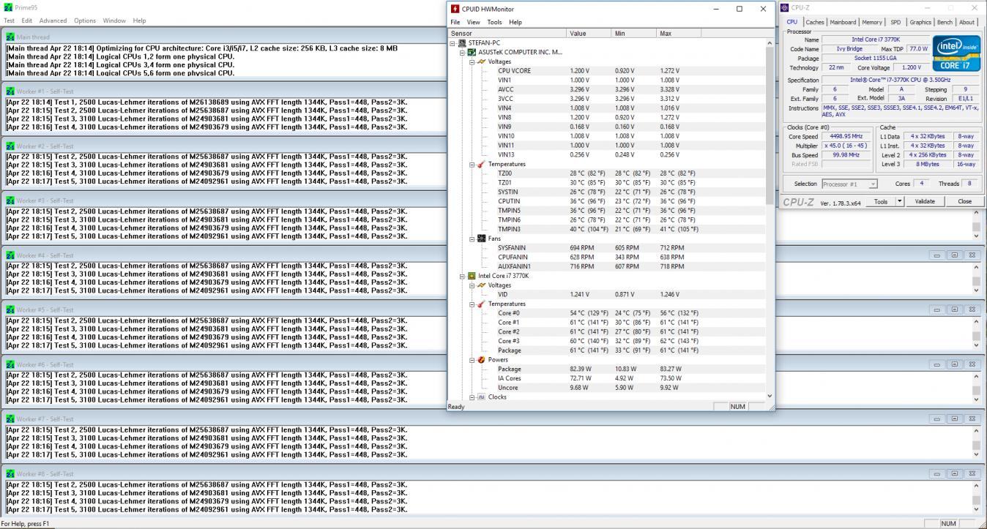Viewport: 987px width, 529px height.
Task: Click the Worker #2 Self-Test window icon
Action: pyautogui.click(x=10, y=146)
